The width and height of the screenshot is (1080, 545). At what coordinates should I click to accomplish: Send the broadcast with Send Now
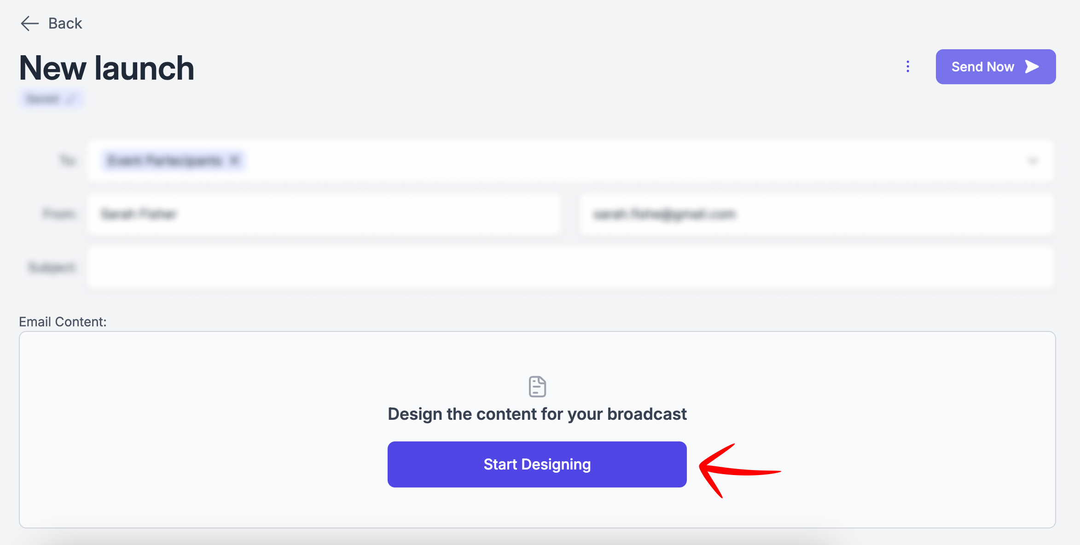[x=996, y=67]
